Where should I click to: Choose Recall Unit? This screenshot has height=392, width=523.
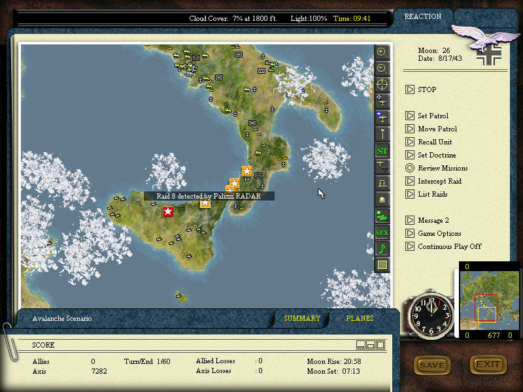coord(429,142)
